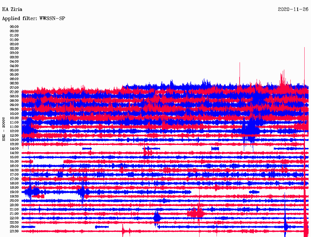
Task: Select the 22:30 time label
Action: point(14,222)
